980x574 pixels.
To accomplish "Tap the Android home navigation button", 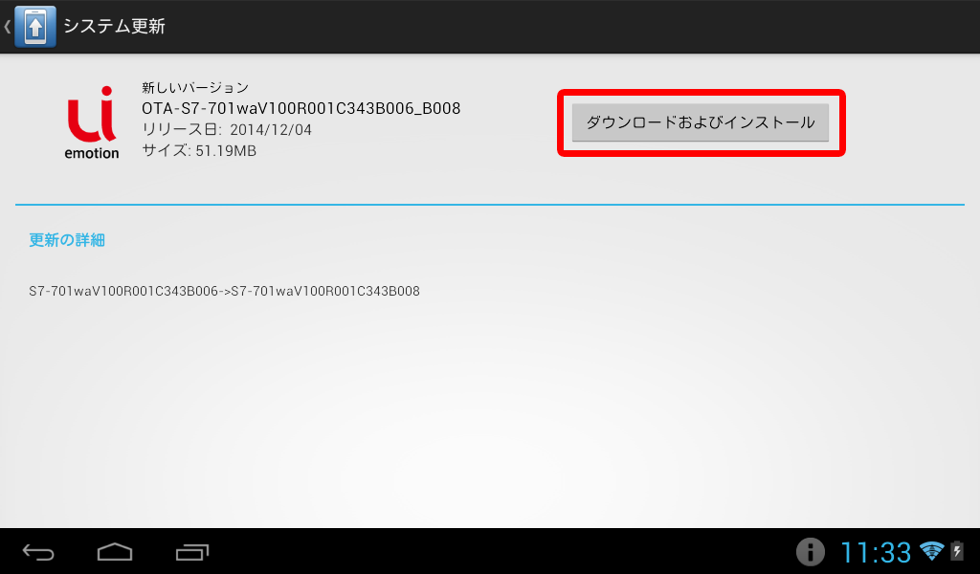I will click(x=115, y=552).
